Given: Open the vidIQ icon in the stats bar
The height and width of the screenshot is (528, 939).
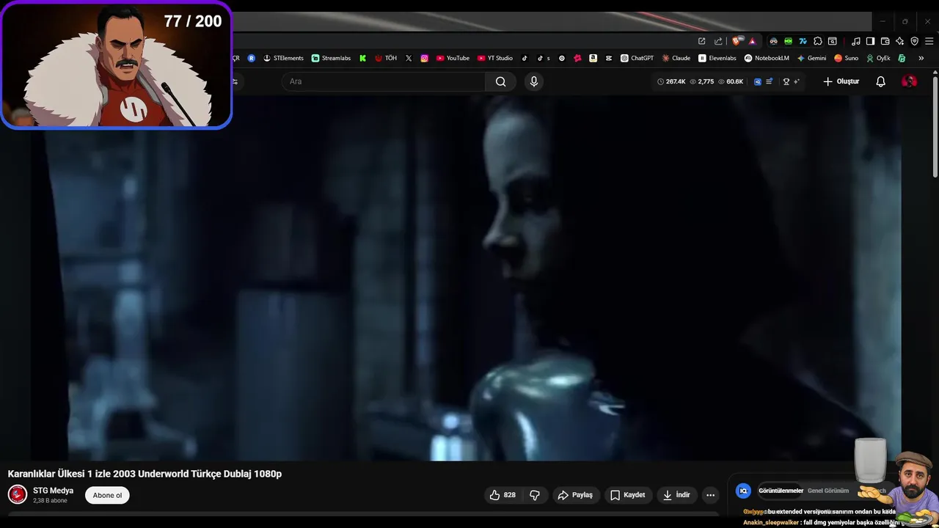Looking at the screenshot, I should pyautogui.click(x=758, y=81).
